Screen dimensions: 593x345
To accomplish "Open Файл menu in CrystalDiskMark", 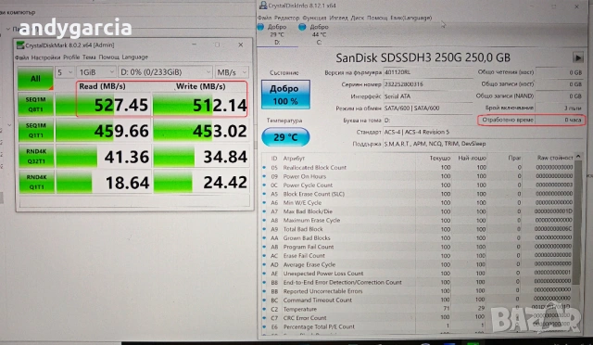I will click(21, 57).
